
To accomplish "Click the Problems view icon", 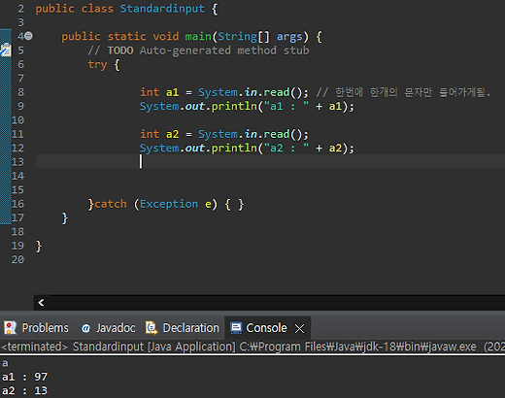I will tap(10, 328).
